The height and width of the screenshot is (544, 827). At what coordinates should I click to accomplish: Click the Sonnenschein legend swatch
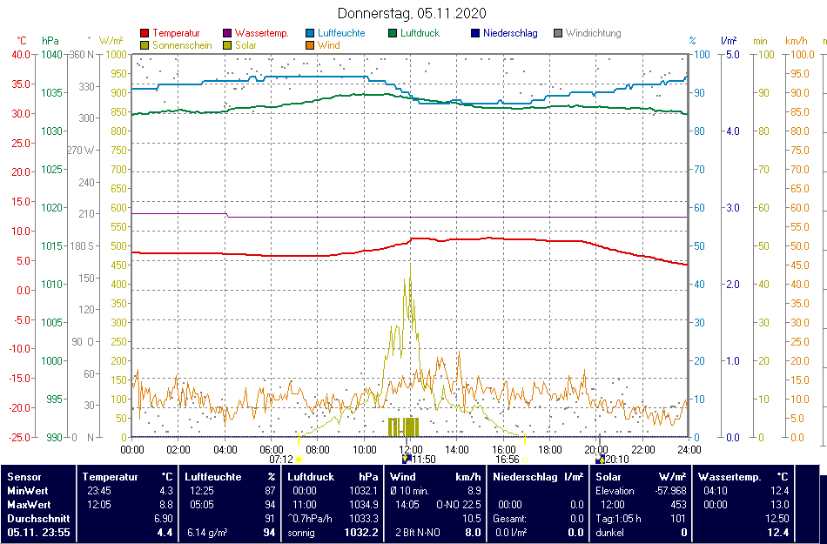click(x=145, y=45)
